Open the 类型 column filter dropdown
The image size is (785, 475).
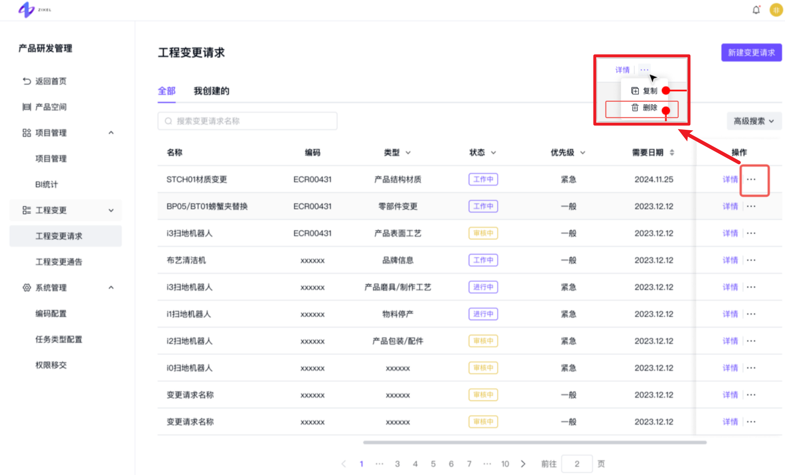coord(408,153)
